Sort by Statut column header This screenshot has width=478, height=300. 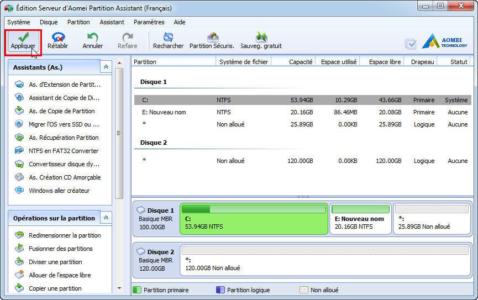tap(455, 61)
